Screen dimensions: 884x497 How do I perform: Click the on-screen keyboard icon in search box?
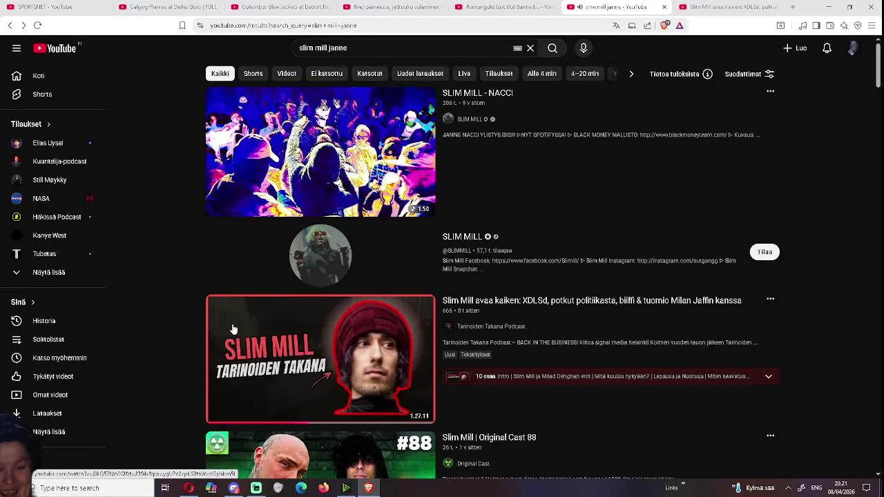click(x=517, y=48)
